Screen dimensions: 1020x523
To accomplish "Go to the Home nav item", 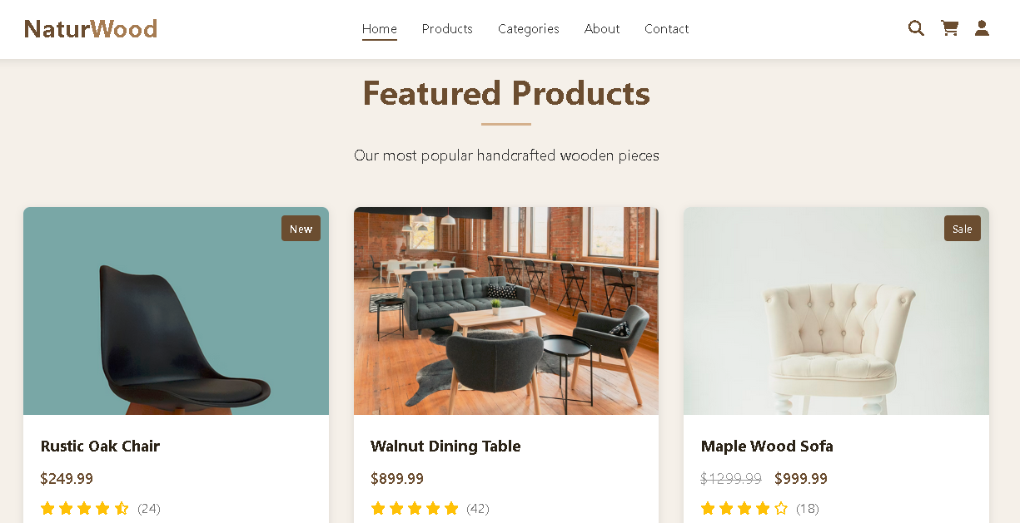I will [379, 29].
